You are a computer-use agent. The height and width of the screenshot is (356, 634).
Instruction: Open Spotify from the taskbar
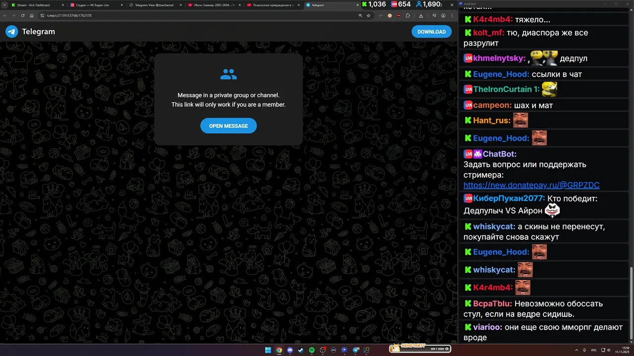tap(312, 350)
